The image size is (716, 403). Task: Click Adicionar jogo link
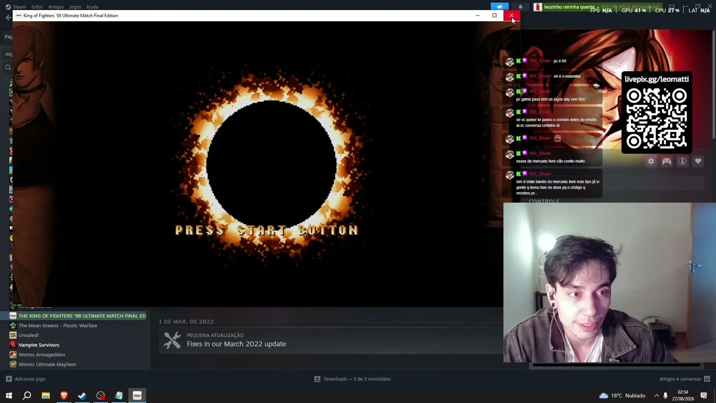click(x=30, y=379)
